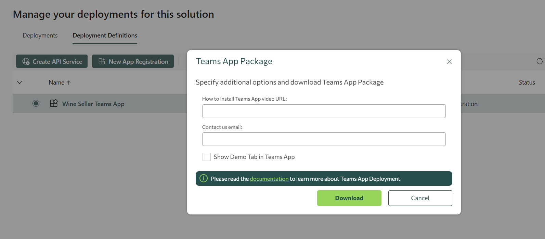Enable Show Demo Tab in Teams App checkbox

point(207,157)
